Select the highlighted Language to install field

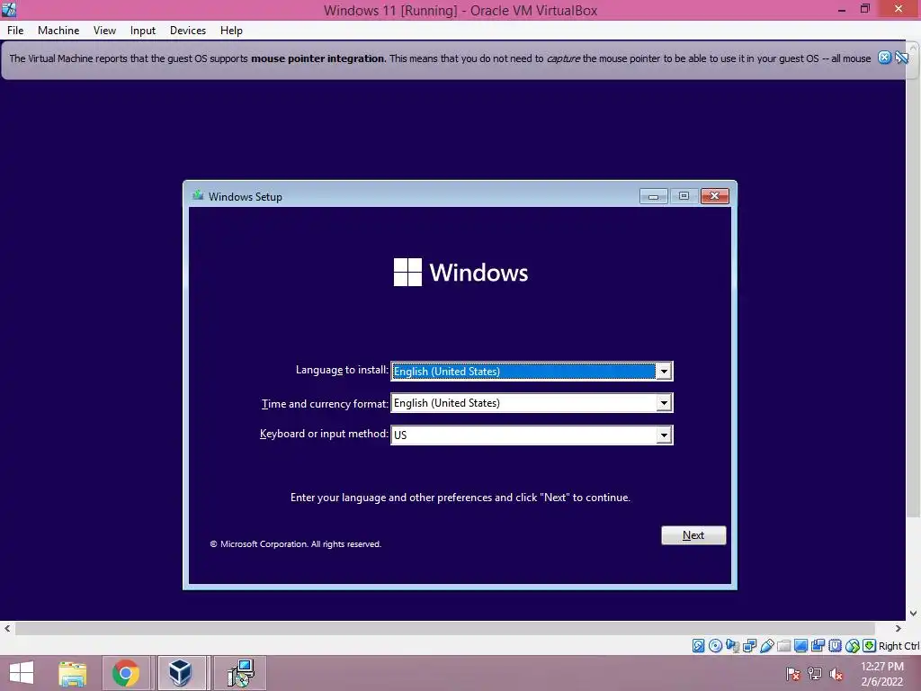tap(532, 372)
